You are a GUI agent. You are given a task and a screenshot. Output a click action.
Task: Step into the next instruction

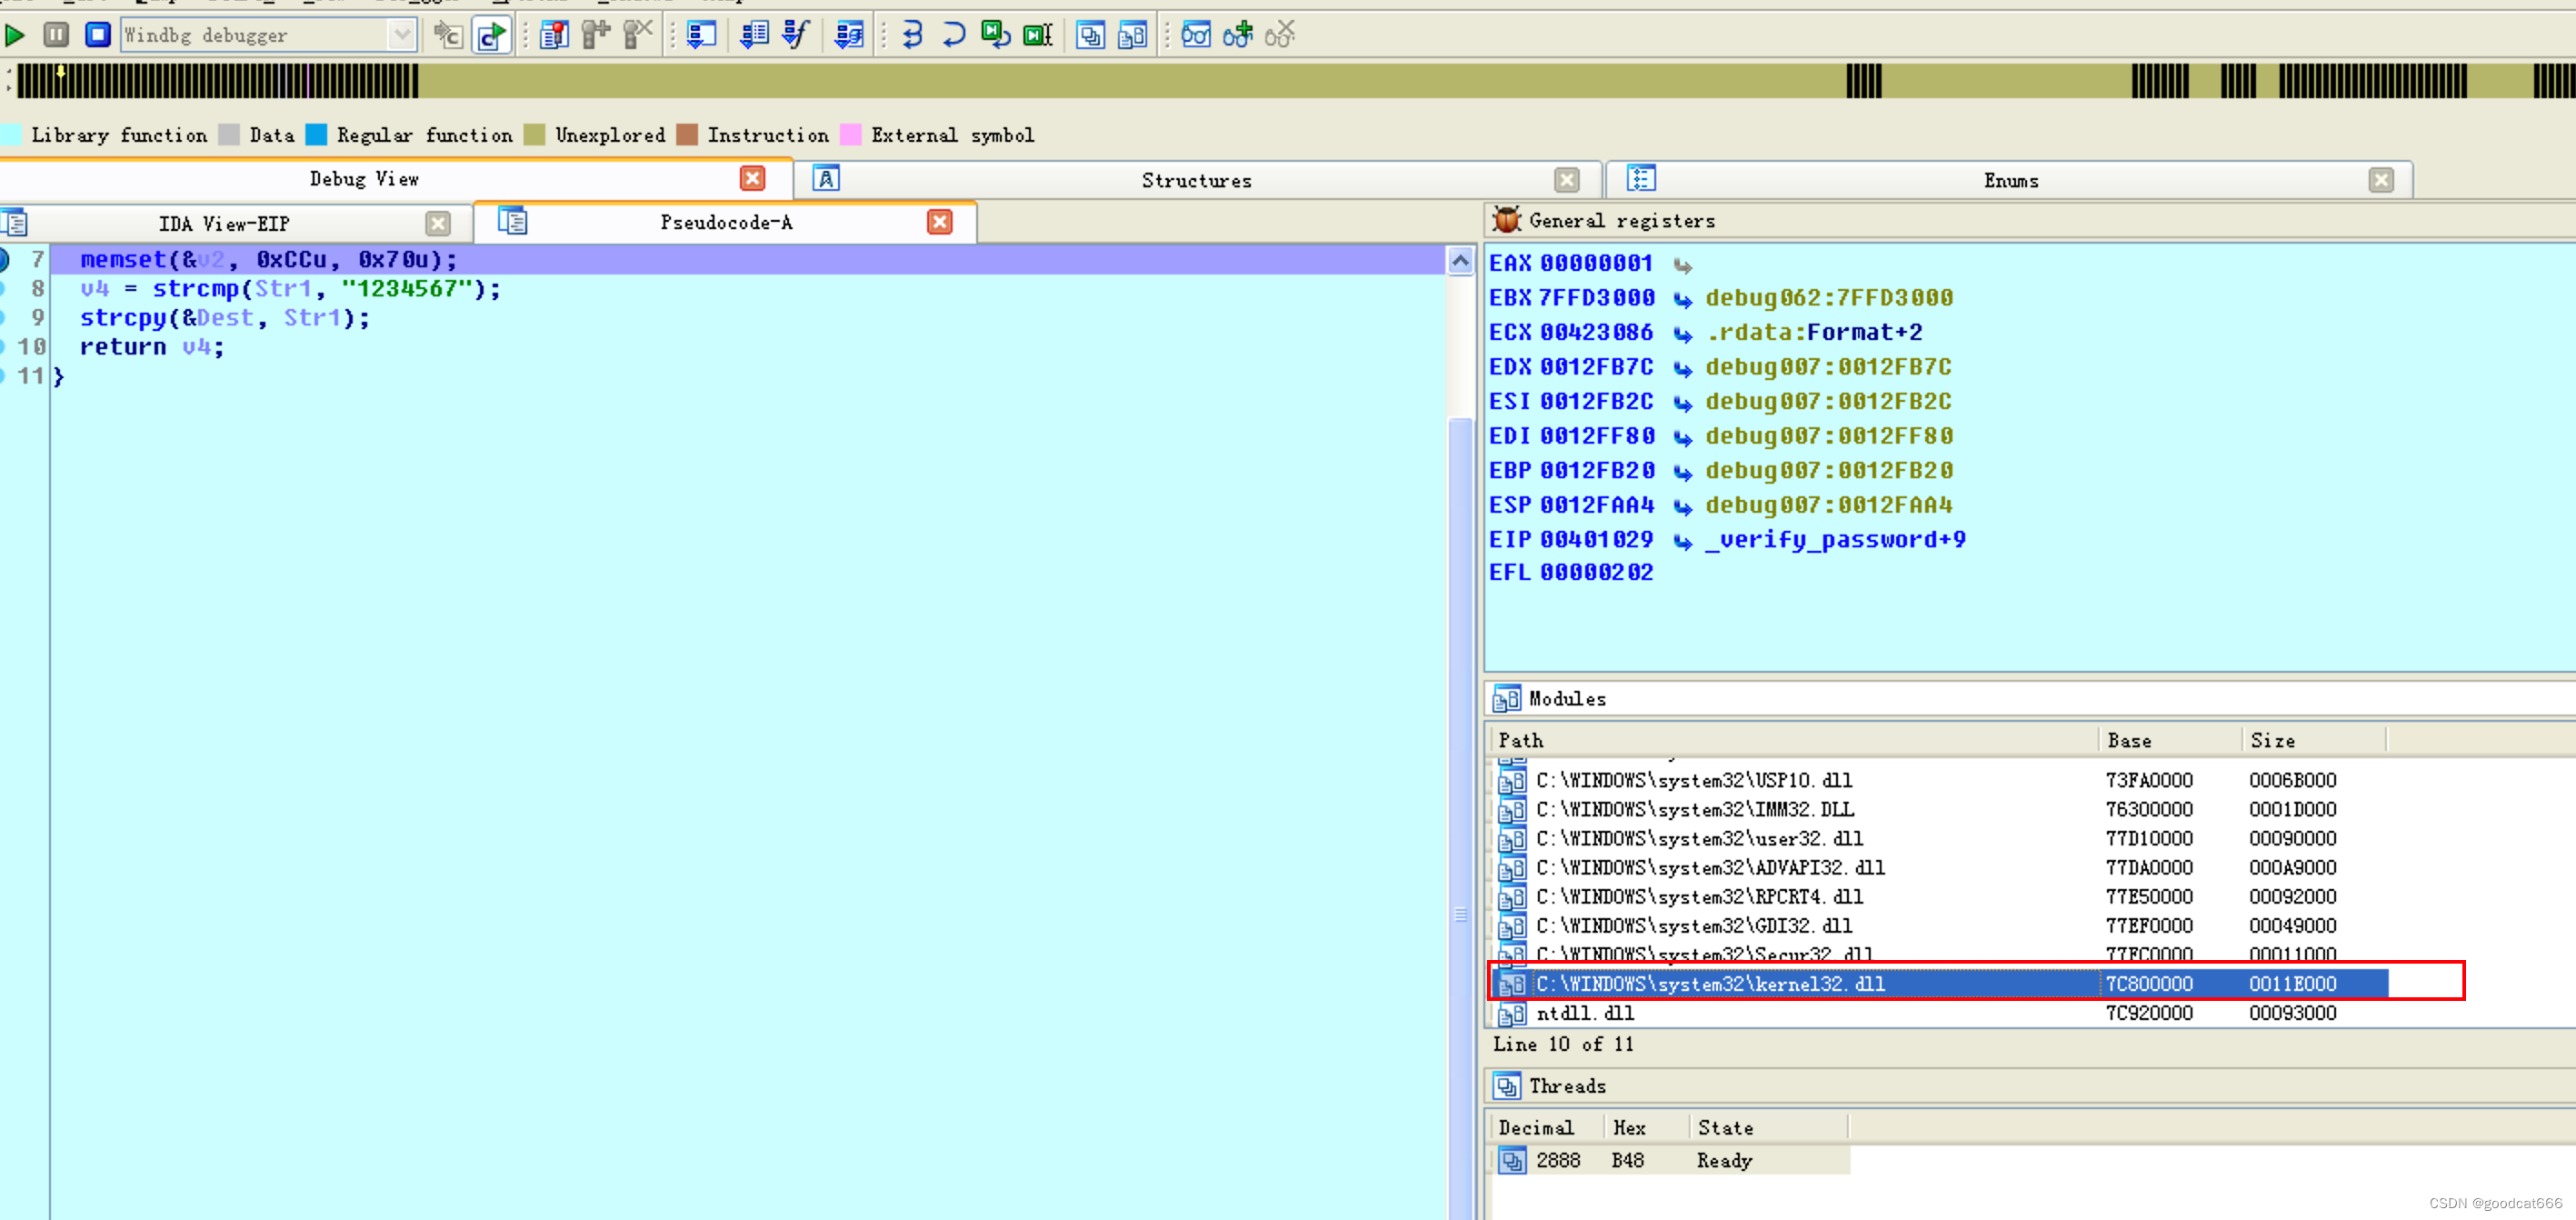(912, 36)
